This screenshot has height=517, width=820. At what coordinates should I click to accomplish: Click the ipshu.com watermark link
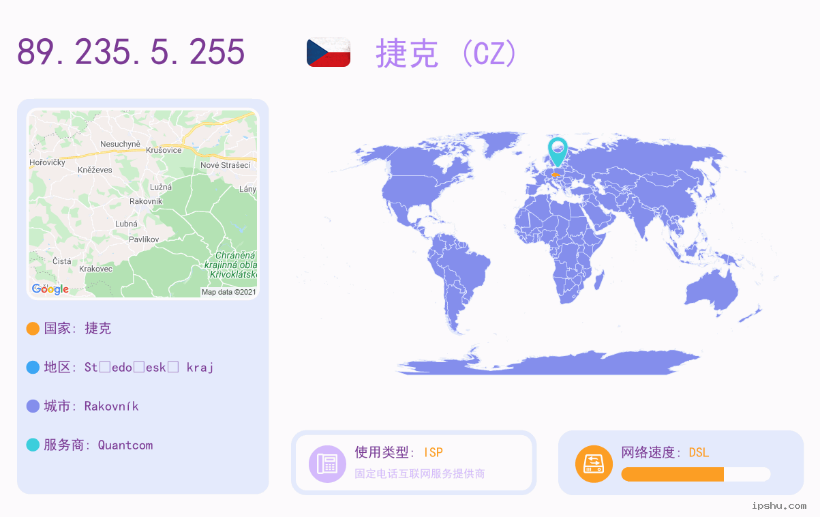(779, 505)
